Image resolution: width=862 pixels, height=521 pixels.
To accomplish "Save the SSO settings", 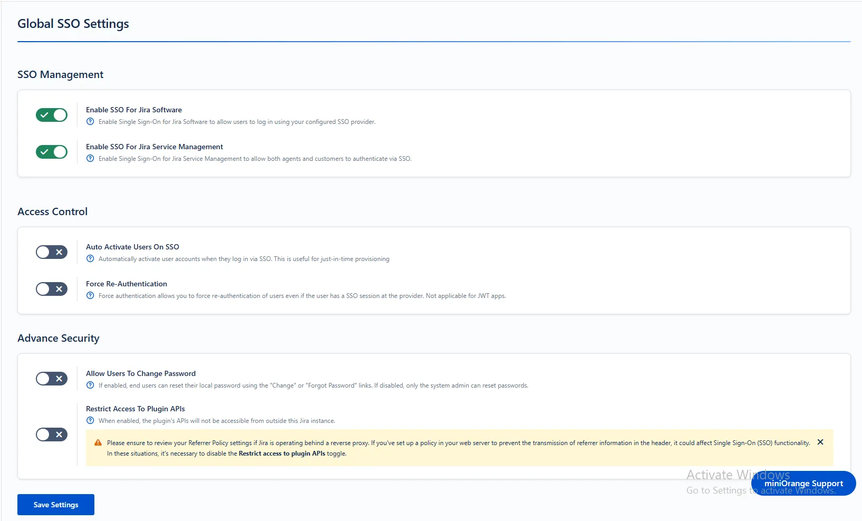I will pos(56,505).
